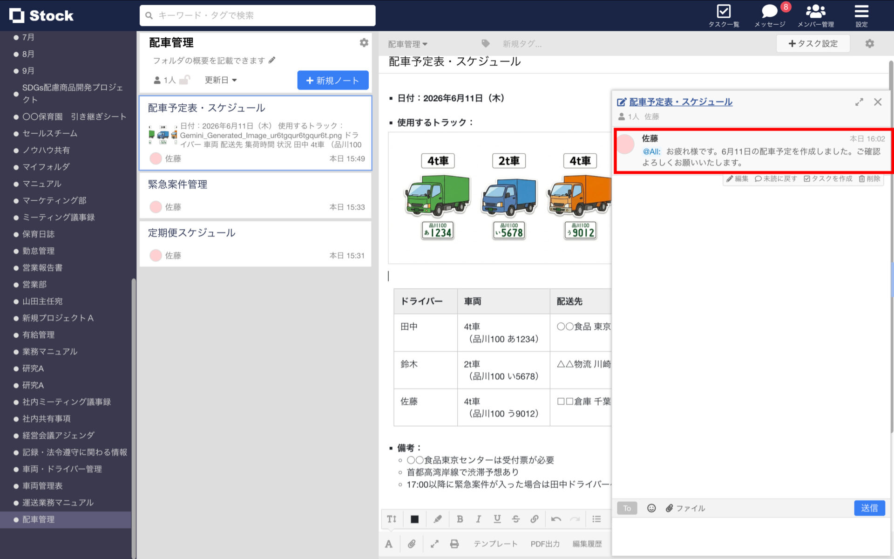Image resolution: width=894 pixels, height=559 pixels.
Task: Search keywords in キーワード・タグで検索 field
Action: pos(257,15)
